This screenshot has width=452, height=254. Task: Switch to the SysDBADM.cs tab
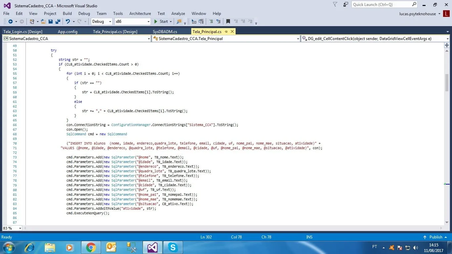165,32
